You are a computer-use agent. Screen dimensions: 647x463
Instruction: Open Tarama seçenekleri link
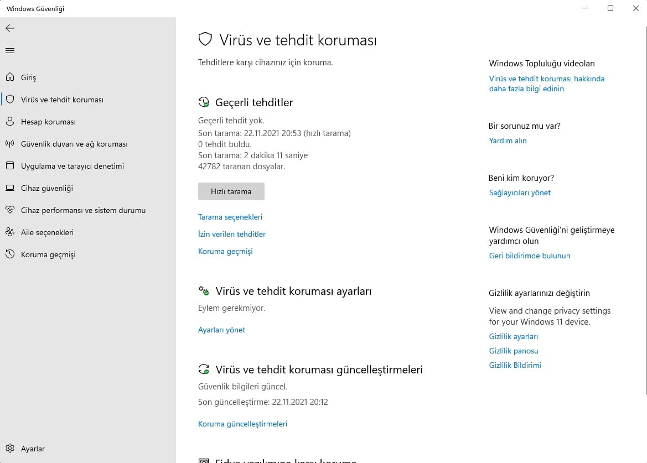coord(230,217)
